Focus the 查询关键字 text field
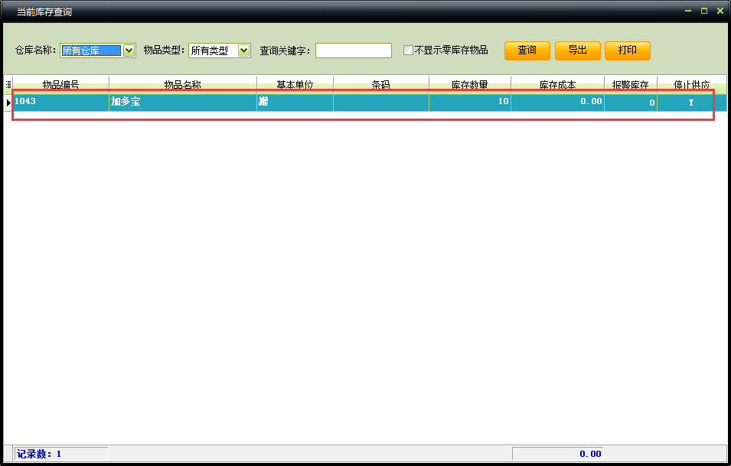Screen dimensions: 731x466 tap(353, 51)
